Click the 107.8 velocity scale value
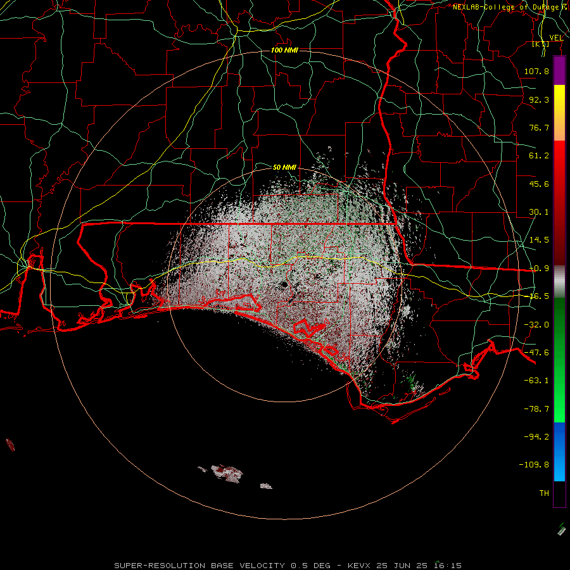The image size is (570, 570). point(536,71)
